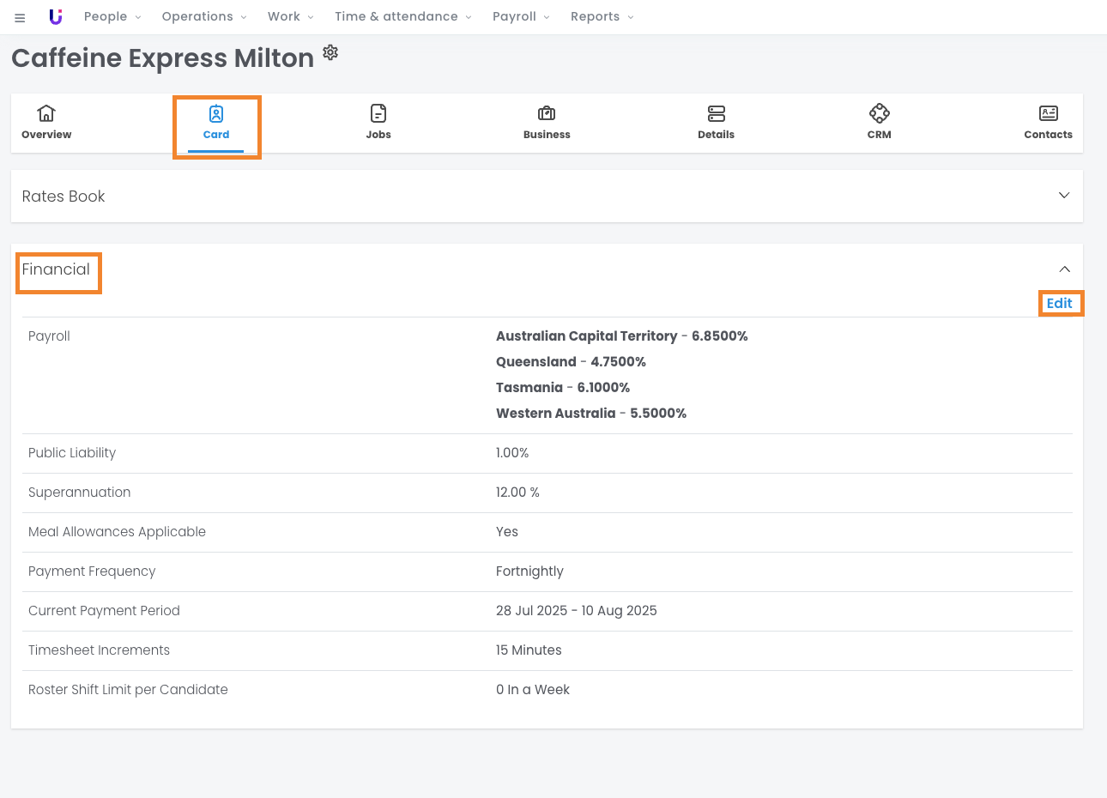Open the Work menu

[x=290, y=16]
